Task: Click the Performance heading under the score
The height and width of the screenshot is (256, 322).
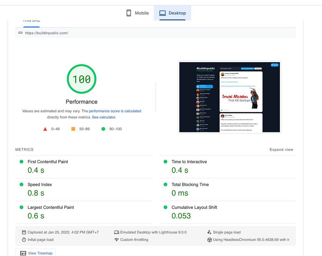Action: pyautogui.click(x=81, y=102)
